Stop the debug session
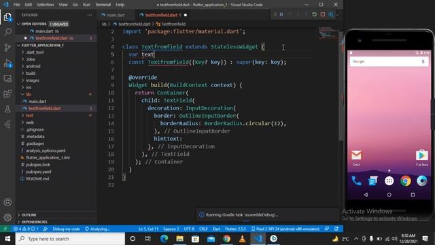Image resolution: width=435 pixels, height=245 pixels. click(x=323, y=14)
